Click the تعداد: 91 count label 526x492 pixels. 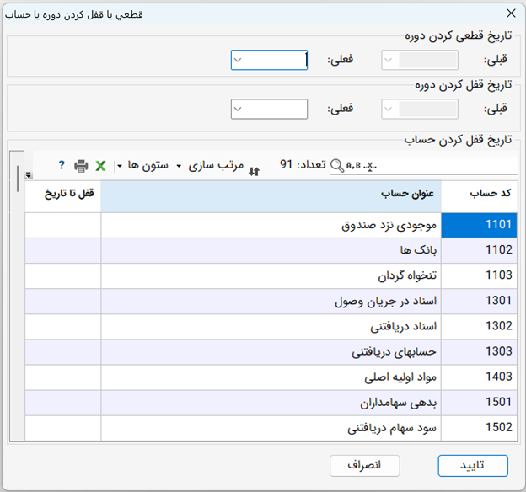coord(303,164)
